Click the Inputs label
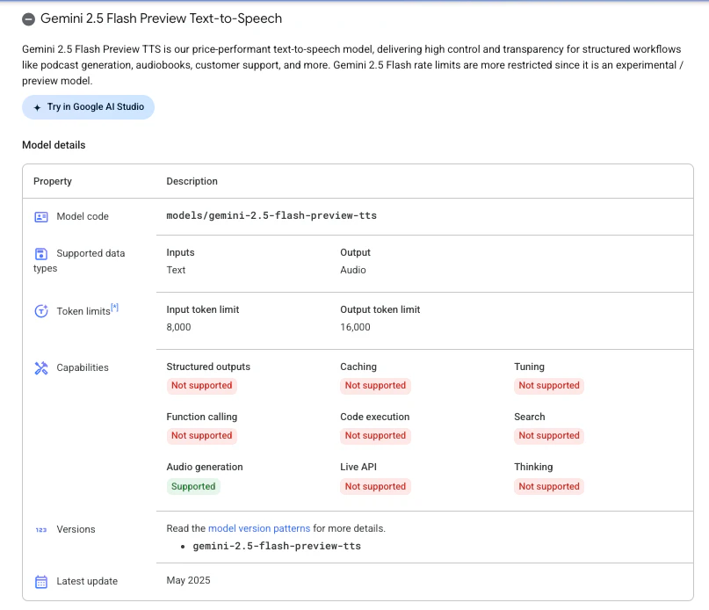709x610 pixels. 180,252
